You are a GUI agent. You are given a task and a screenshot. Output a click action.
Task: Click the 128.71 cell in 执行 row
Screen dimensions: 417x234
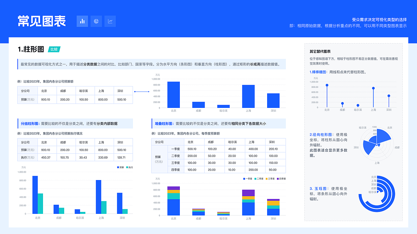[123, 157]
